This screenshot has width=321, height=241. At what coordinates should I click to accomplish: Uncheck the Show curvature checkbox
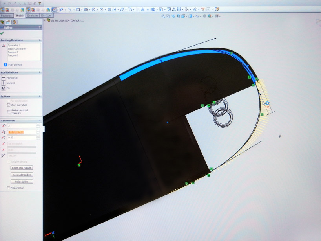pyautogui.click(x=9, y=105)
